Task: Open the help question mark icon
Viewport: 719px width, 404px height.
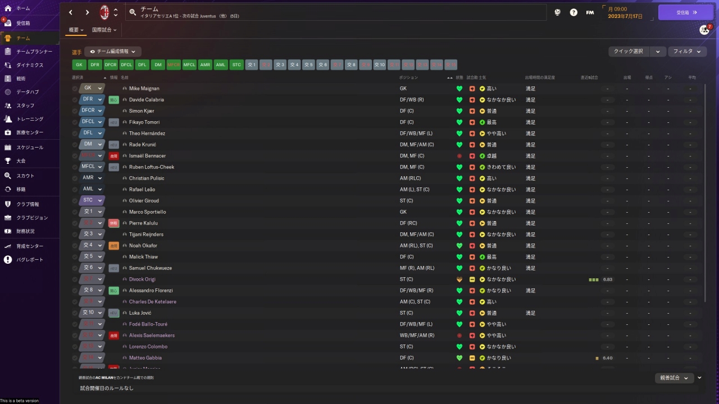Action: pos(574,12)
